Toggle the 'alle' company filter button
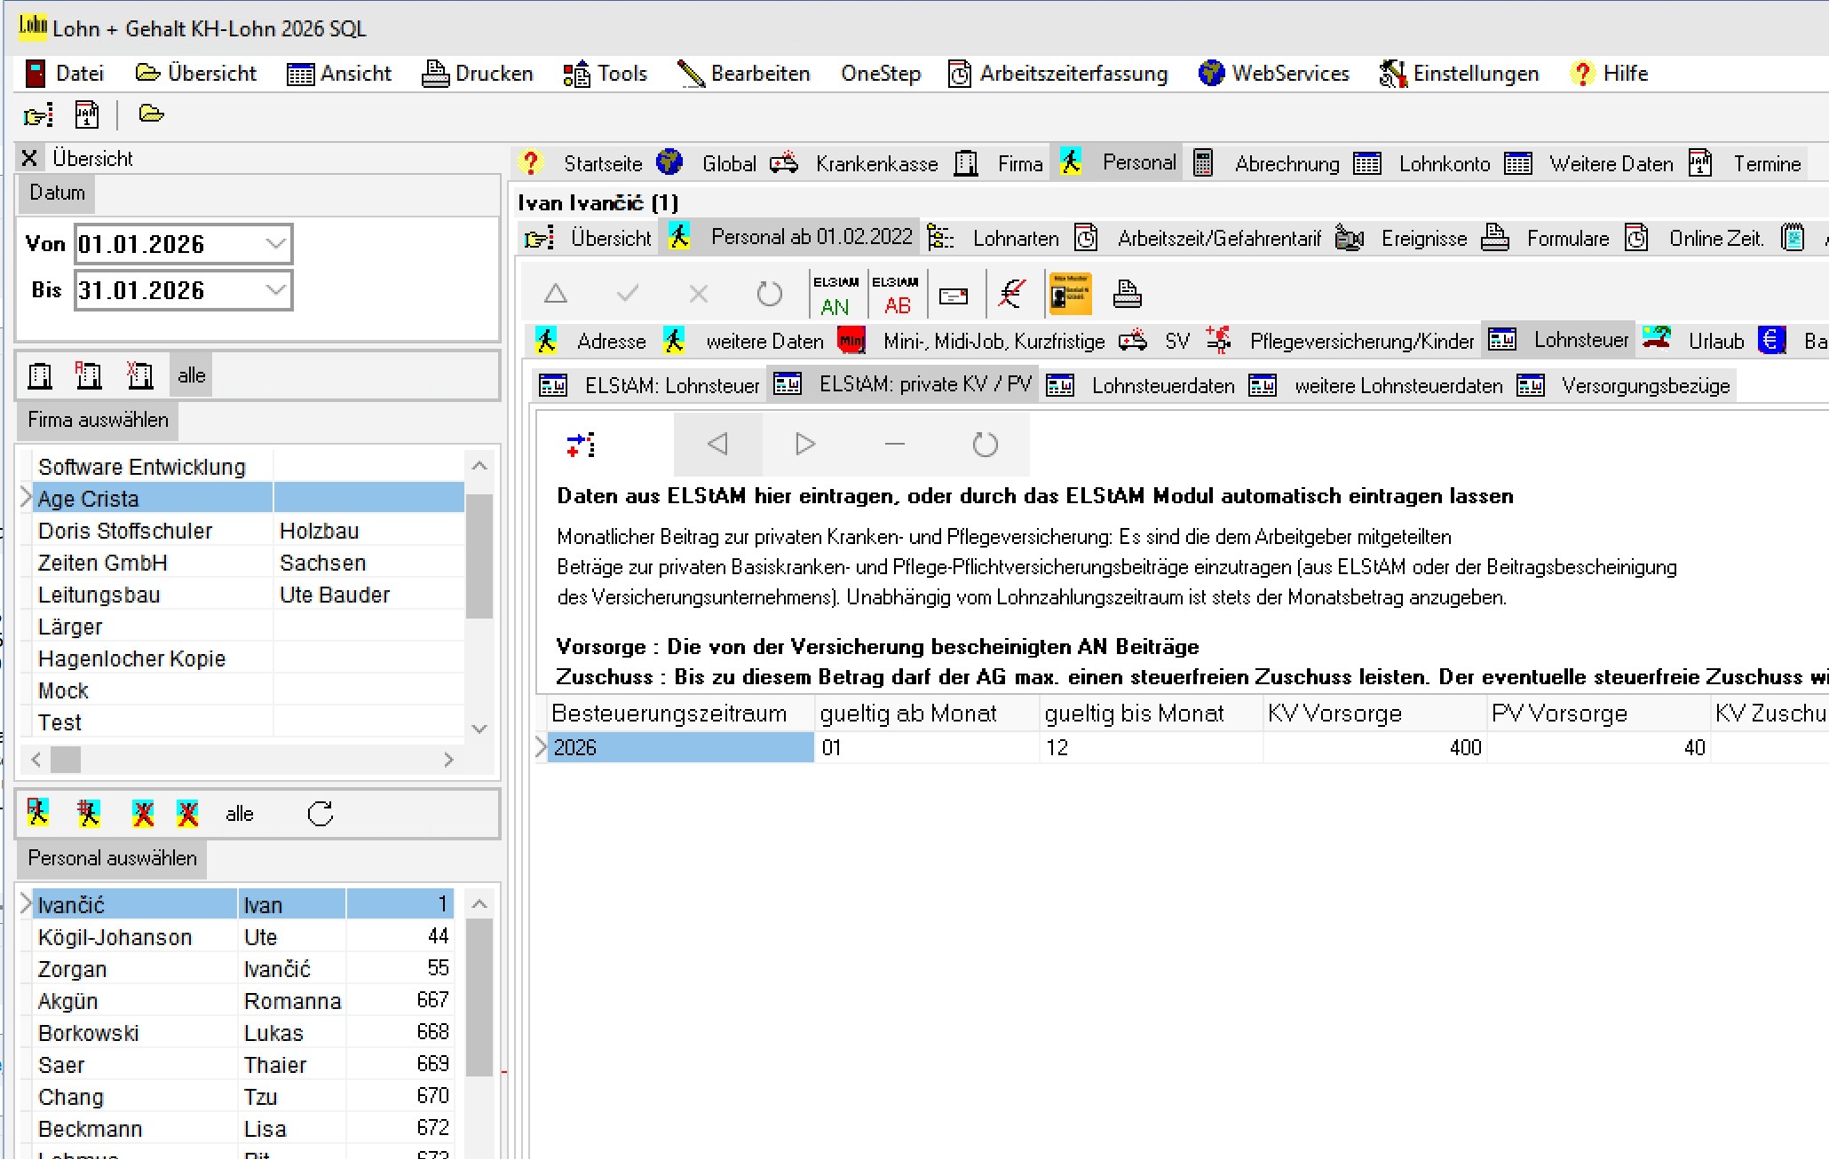This screenshot has width=1829, height=1159. coord(191,375)
